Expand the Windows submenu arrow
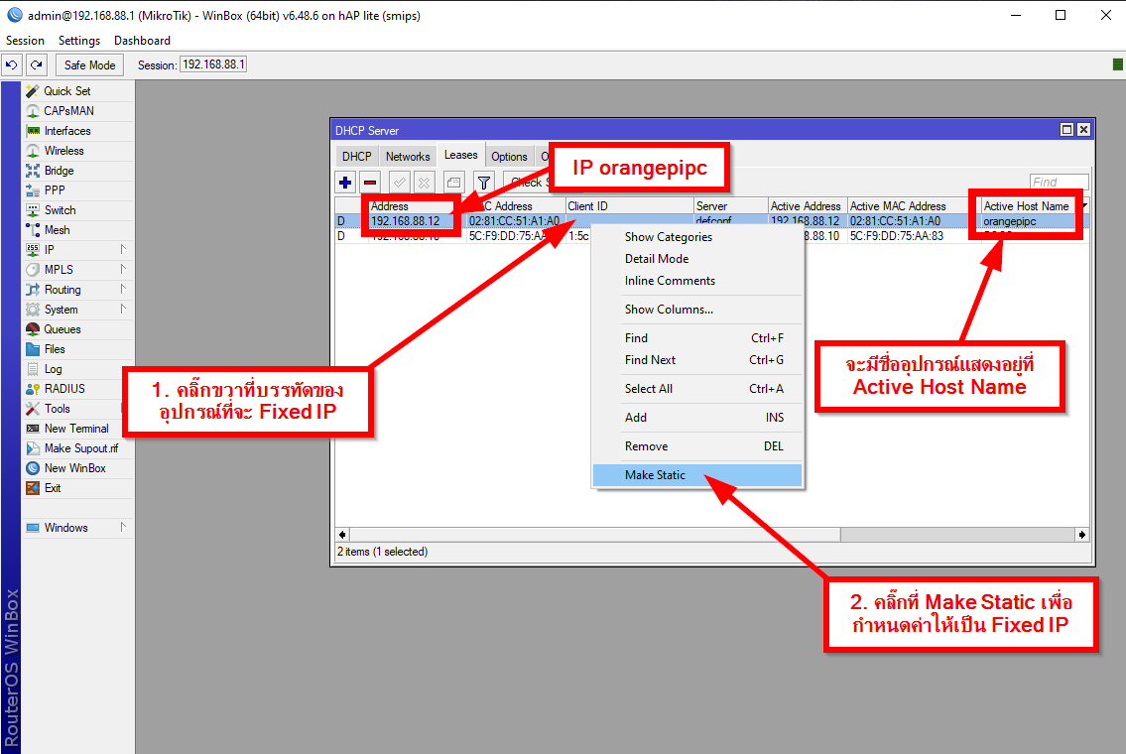Image resolution: width=1126 pixels, height=754 pixels. 123,527
